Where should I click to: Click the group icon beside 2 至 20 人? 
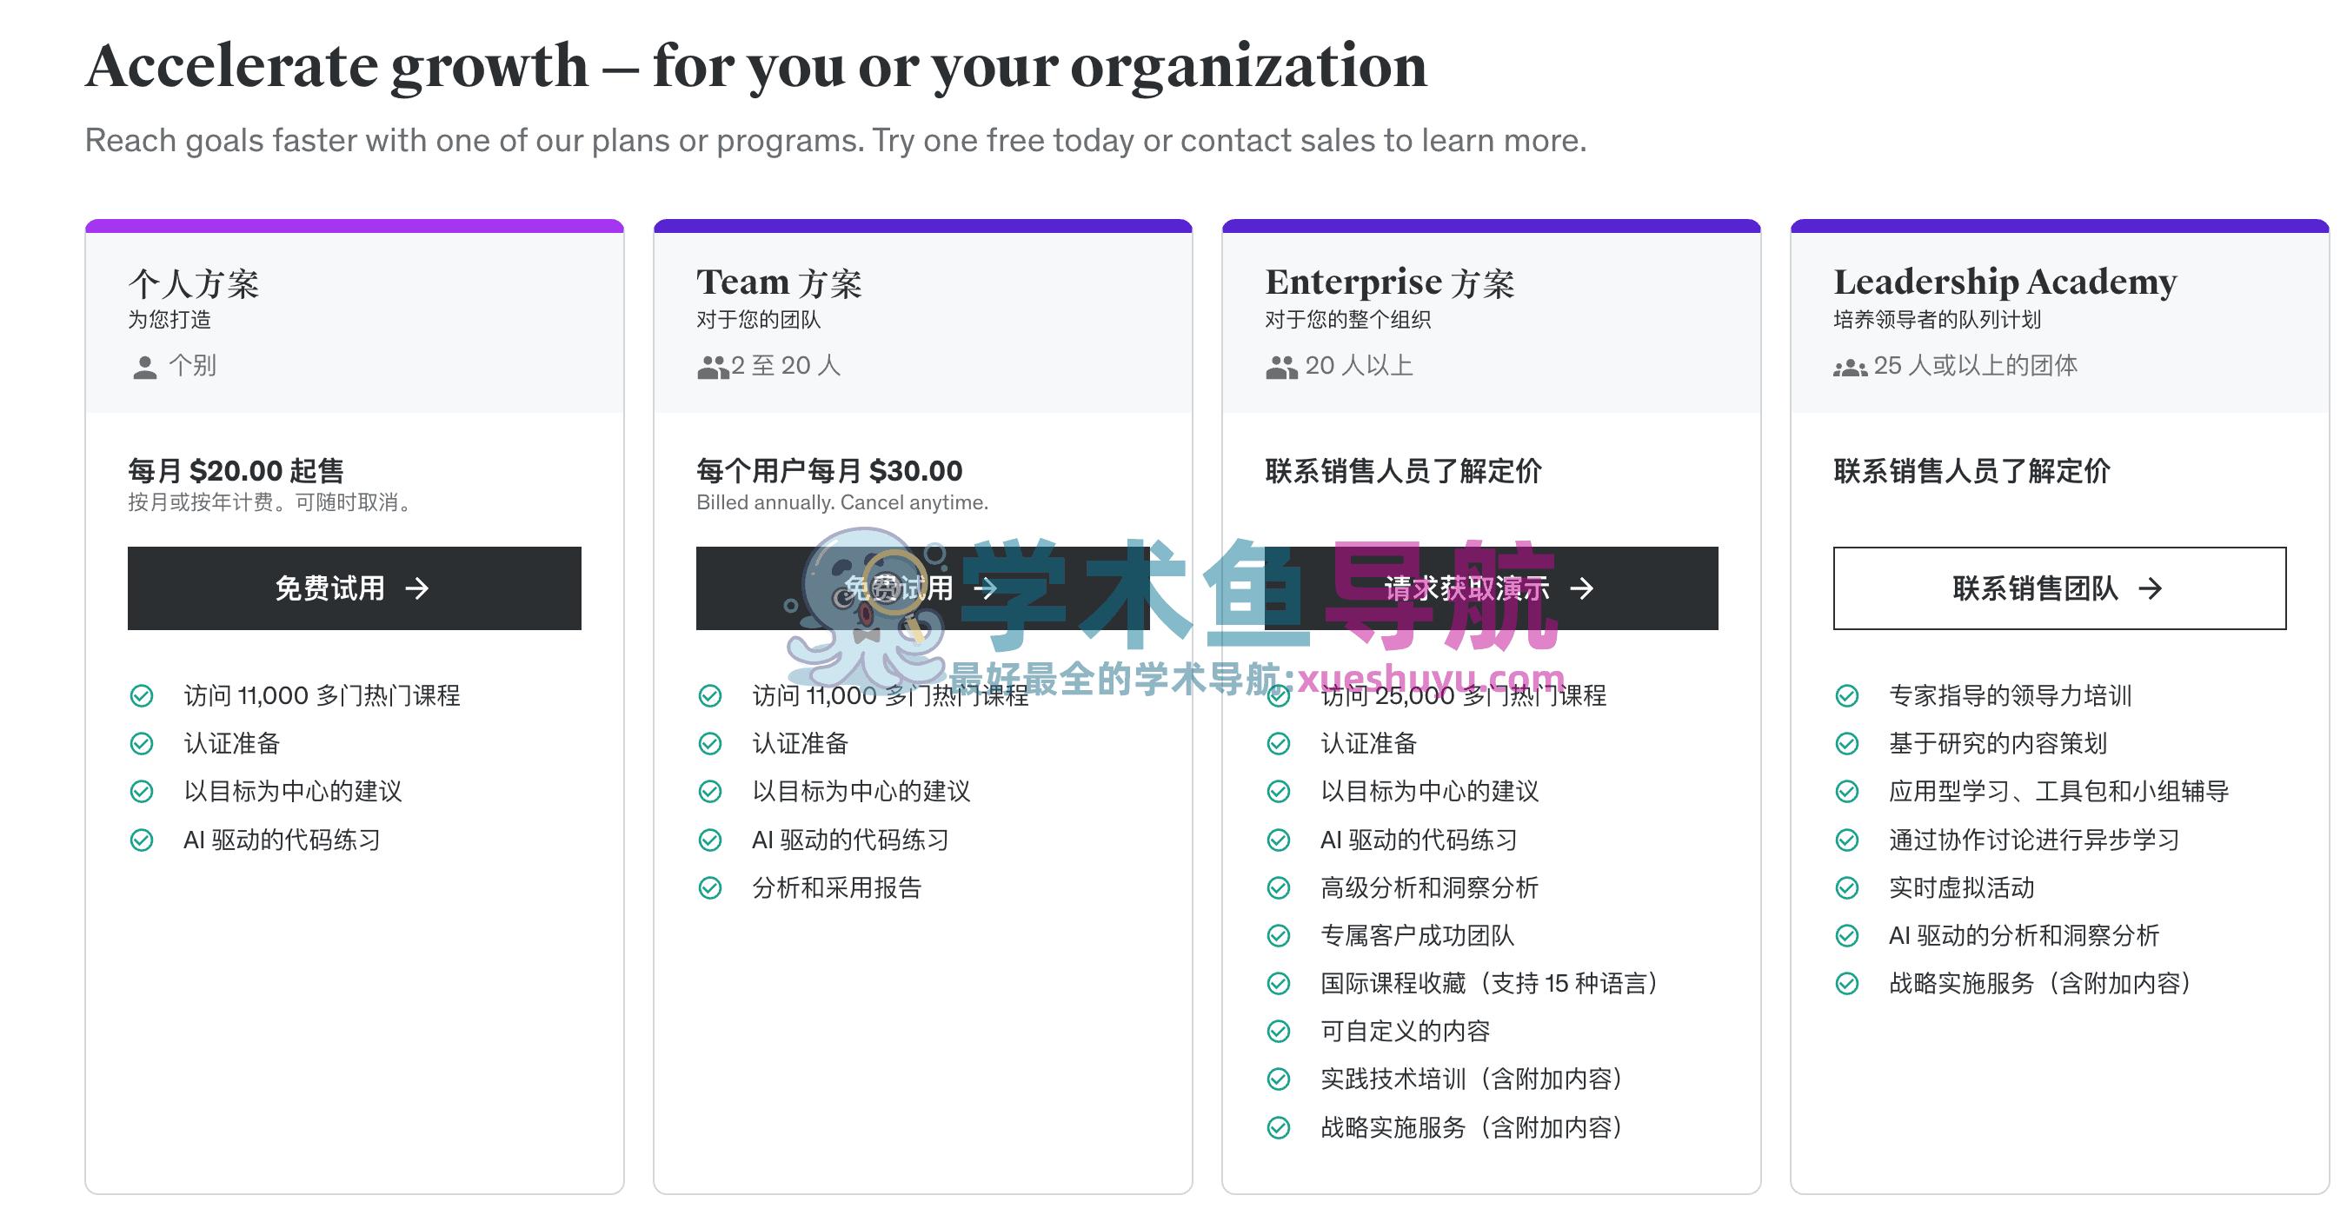[x=712, y=368]
